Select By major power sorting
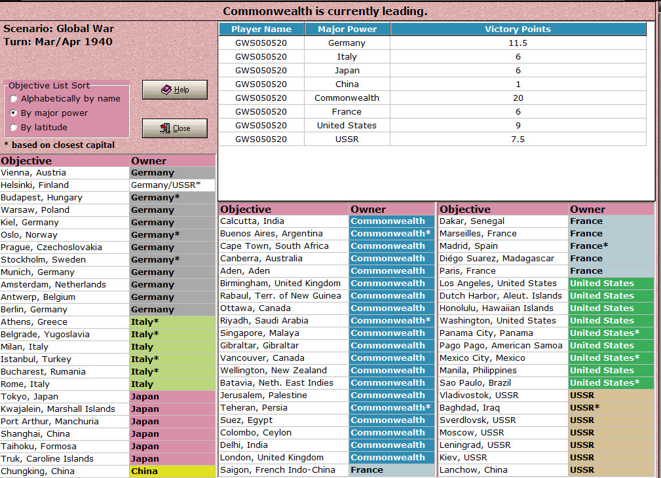Screen dimensions: 661x478 tap(14, 113)
